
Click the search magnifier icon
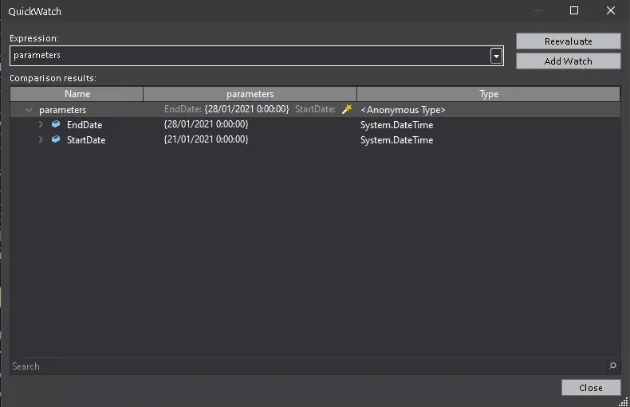coord(612,366)
